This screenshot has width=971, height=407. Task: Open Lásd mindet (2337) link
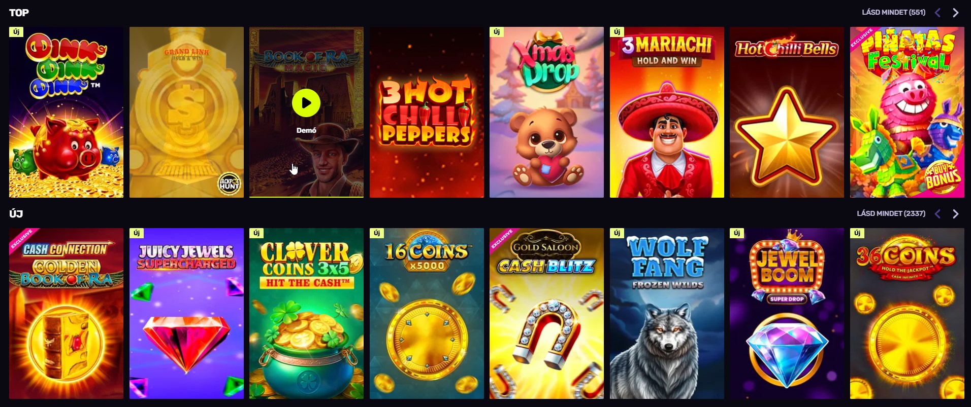coord(891,213)
